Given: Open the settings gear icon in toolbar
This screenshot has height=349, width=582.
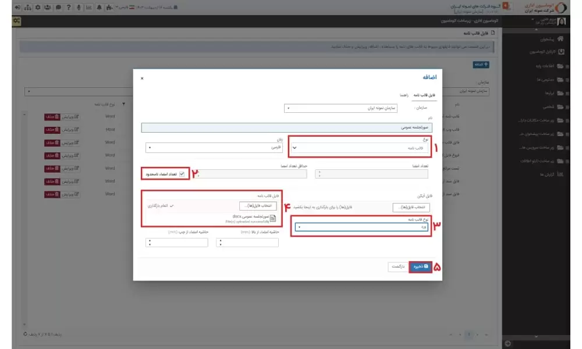Looking at the screenshot, I should (x=38, y=8).
